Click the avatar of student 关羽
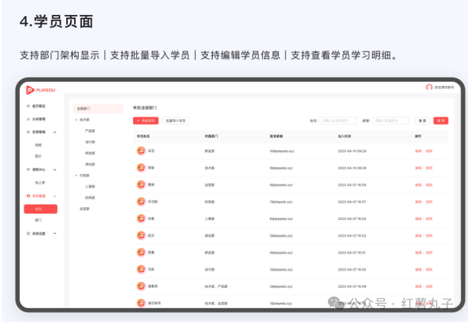This screenshot has width=468, height=322. click(x=141, y=151)
